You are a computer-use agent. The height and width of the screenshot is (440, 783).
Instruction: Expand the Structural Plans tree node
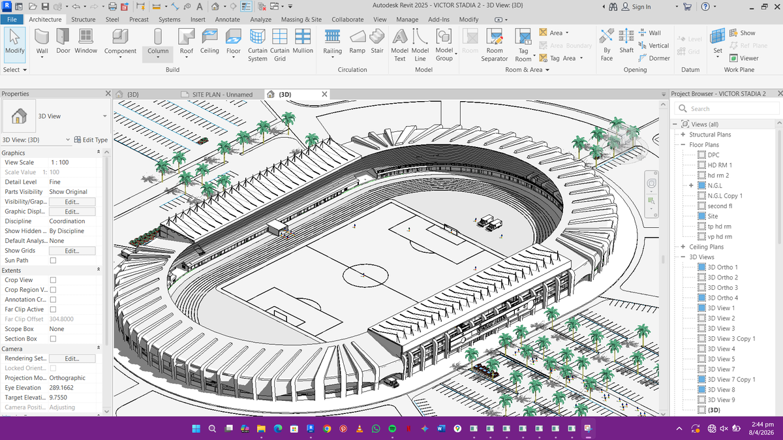tap(683, 134)
